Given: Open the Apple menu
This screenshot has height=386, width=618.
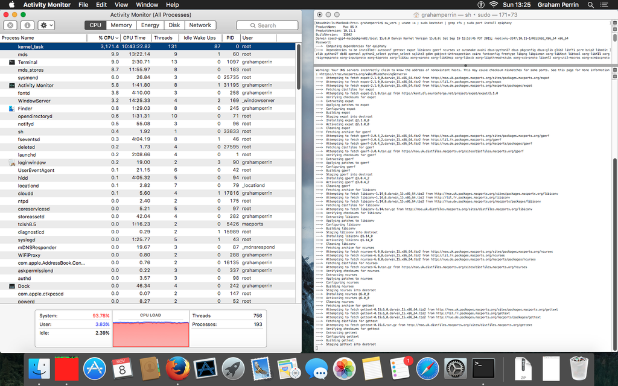Looking at the screenshot, I should 11,5.
